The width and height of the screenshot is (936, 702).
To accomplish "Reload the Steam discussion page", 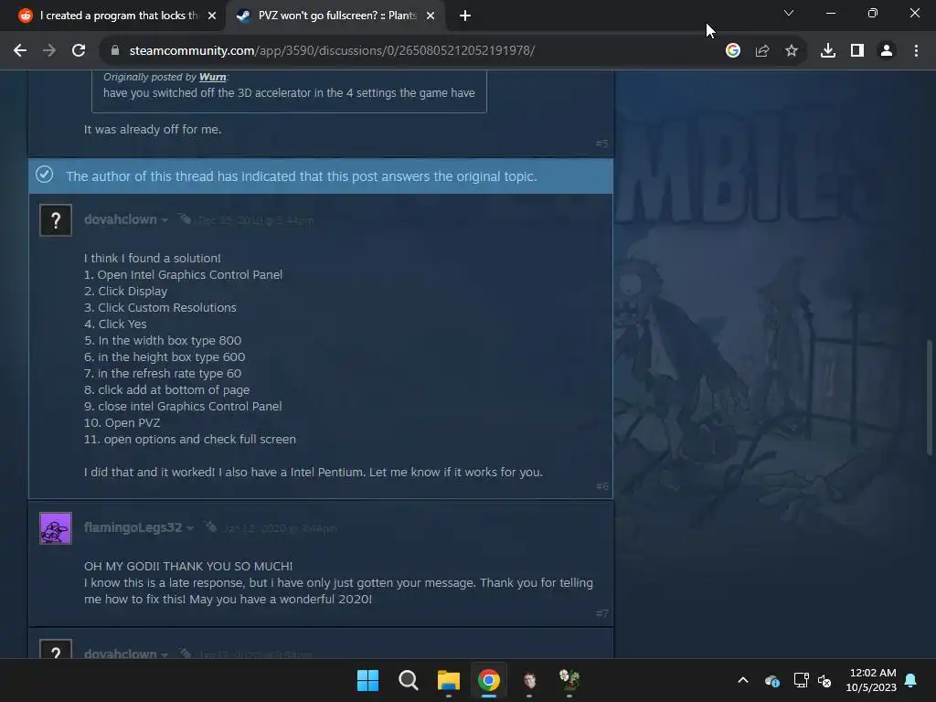I will pyautogui.click(x=79, y=51).
